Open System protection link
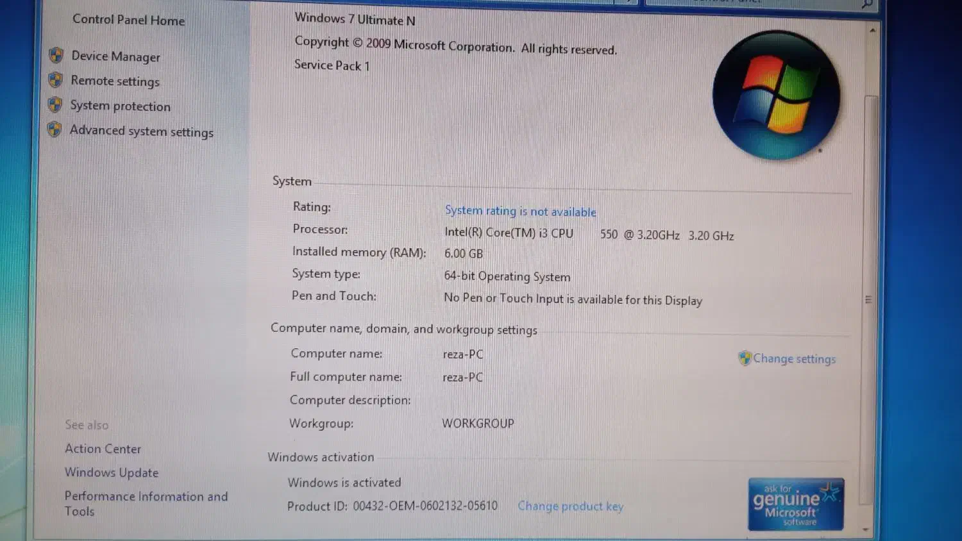This screenshot has height=541, width=962. pos(120,106)
